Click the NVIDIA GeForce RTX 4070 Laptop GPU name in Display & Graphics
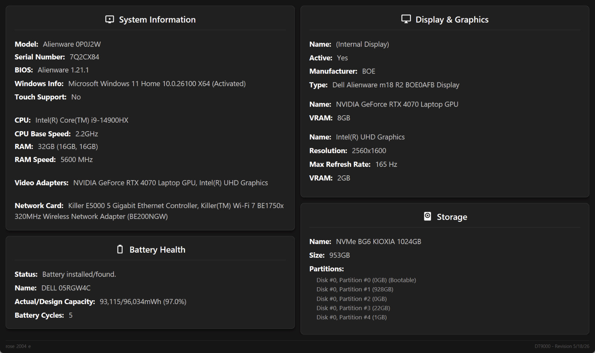Screen dimensions: 595x353 pos(397,104)
